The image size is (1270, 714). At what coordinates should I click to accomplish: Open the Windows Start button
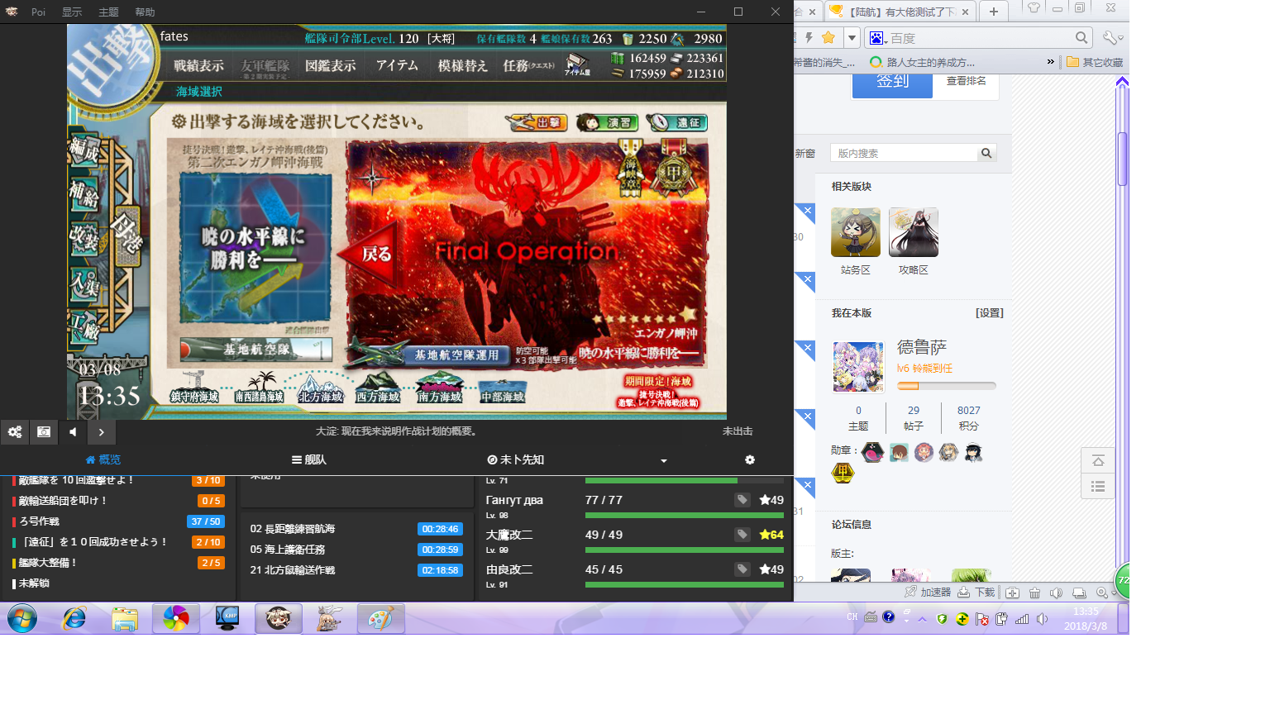(x=22, y=618)
